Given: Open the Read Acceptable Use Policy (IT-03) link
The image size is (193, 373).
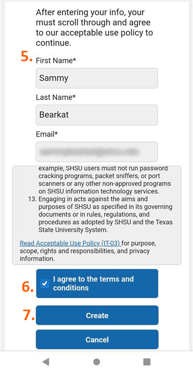Looking at the screenshot, I should (71, 244).
